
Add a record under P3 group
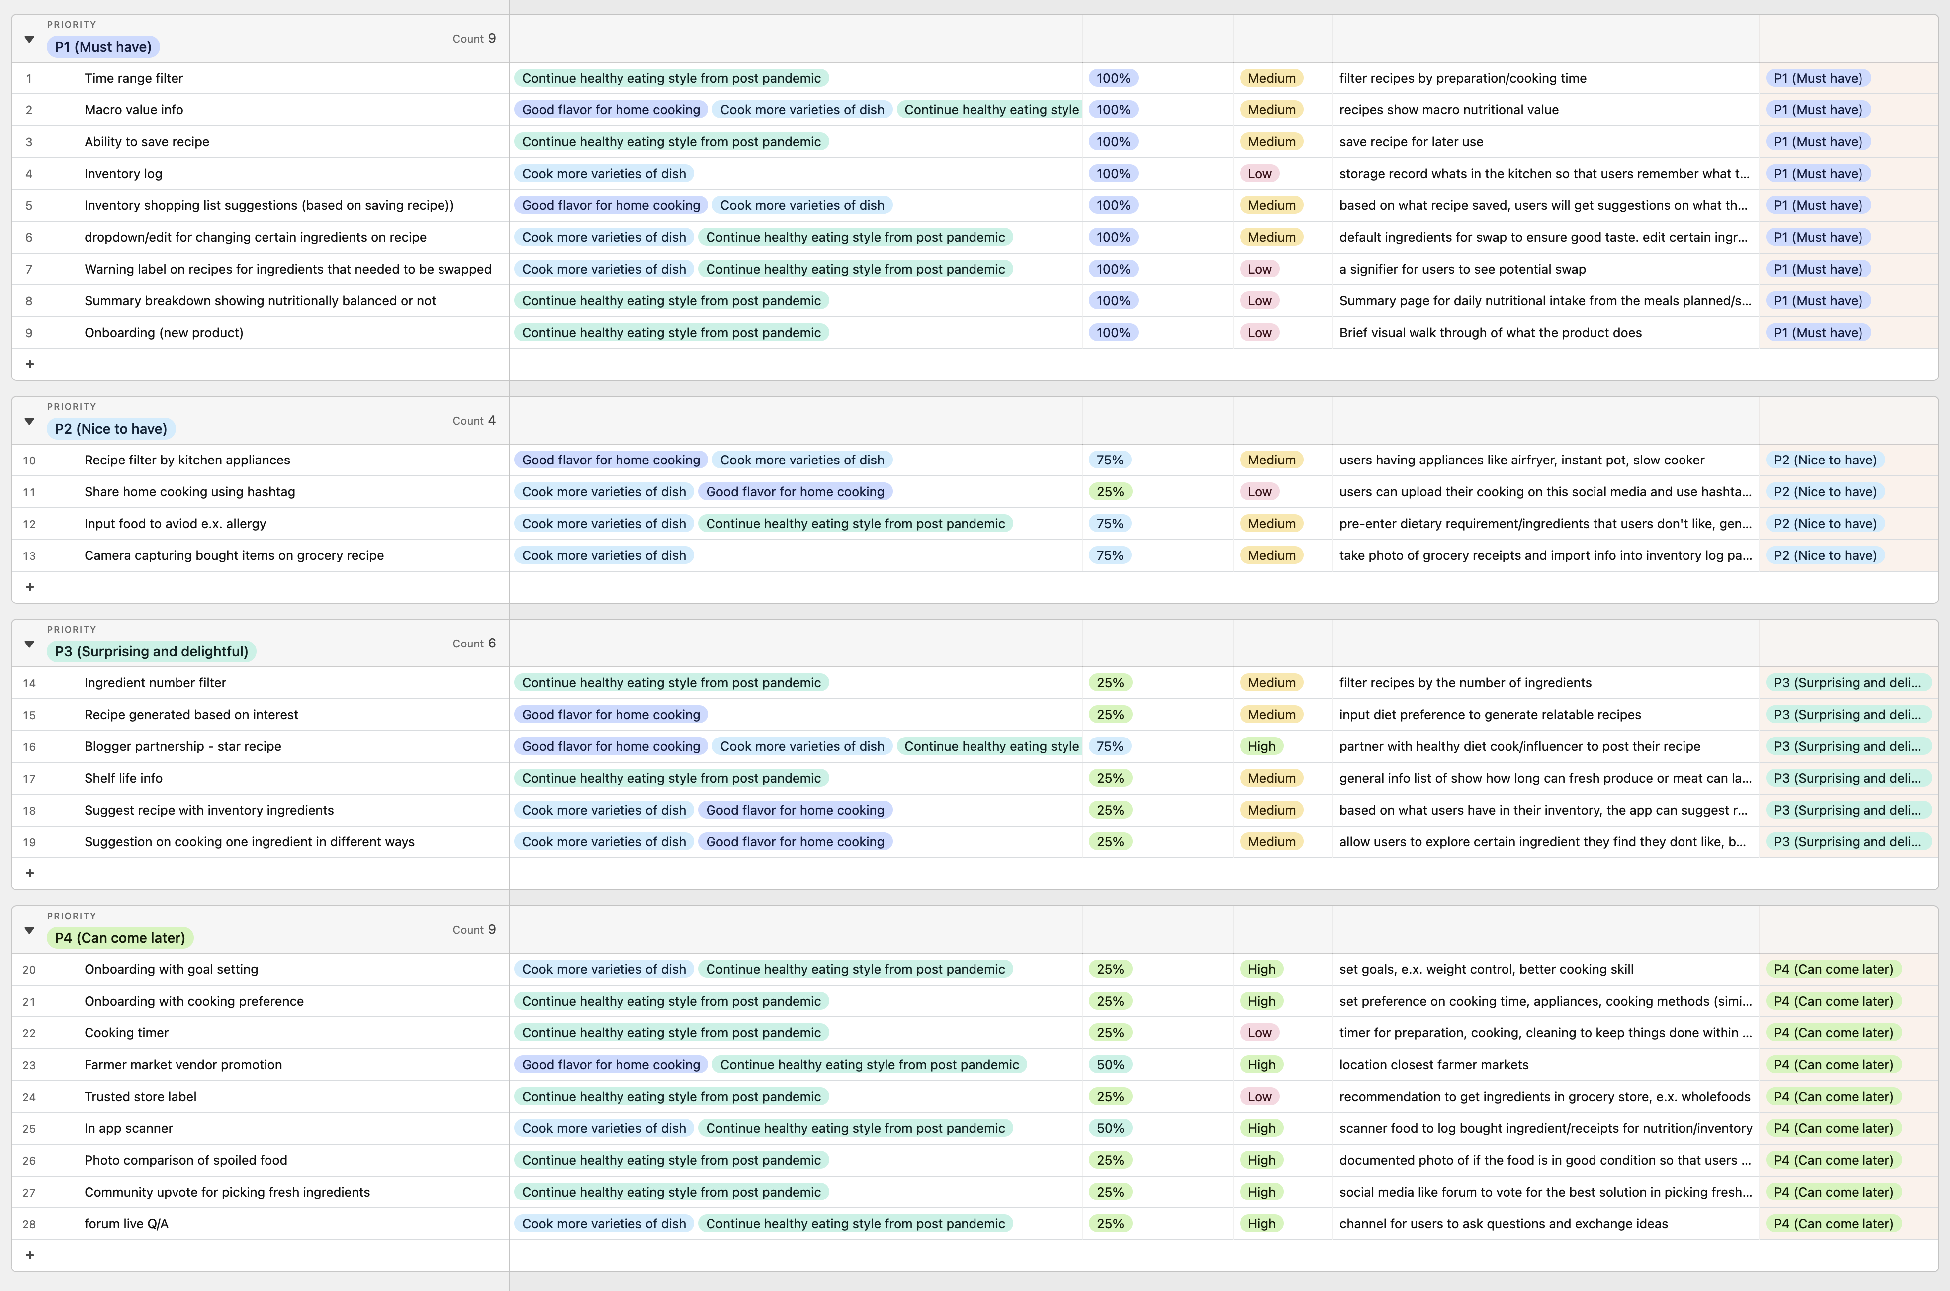click(x=30, y=874)
